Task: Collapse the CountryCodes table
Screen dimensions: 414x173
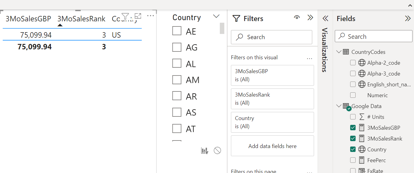Action: 339,52
